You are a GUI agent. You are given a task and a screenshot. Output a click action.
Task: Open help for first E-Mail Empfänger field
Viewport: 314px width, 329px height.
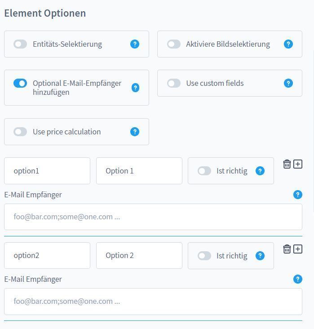298,195
